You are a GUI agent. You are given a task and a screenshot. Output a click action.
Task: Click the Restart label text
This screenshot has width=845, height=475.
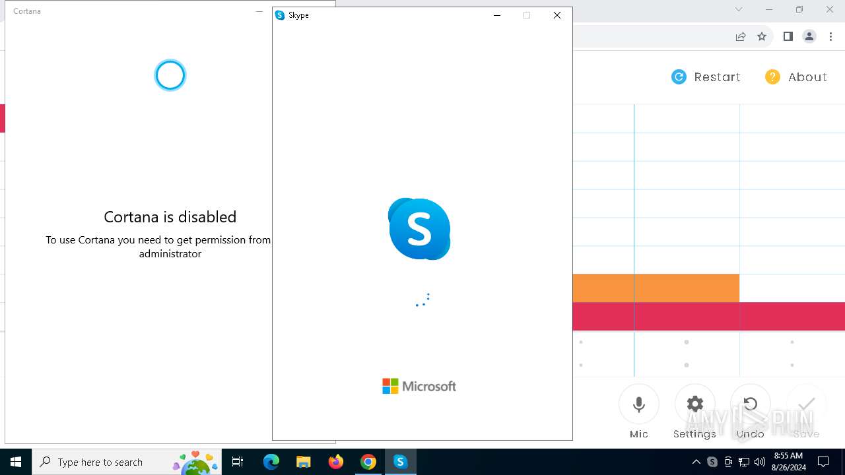tap(717, 77)
